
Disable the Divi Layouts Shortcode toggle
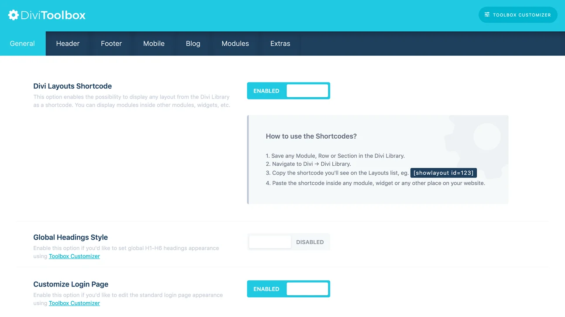click(289, 91)
